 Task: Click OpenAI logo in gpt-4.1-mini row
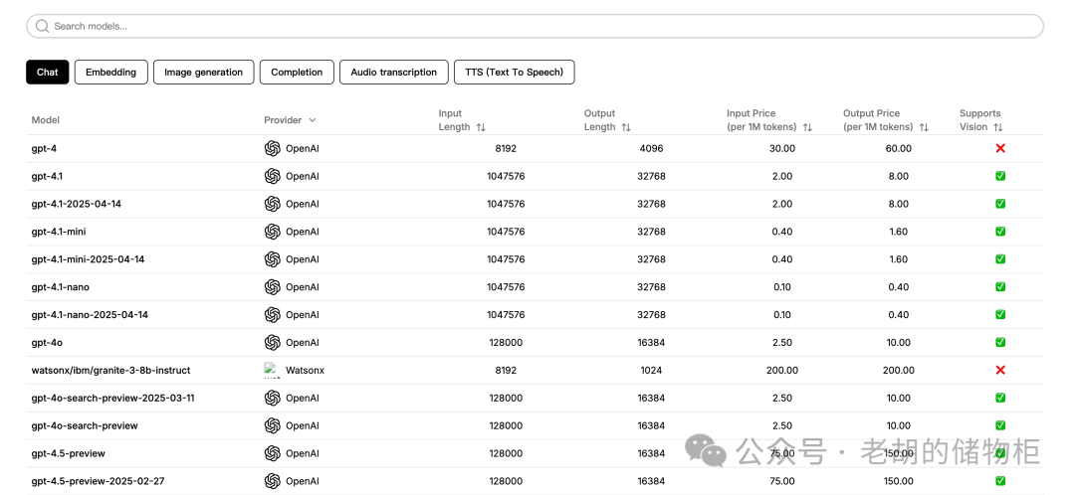coord(272,232)
